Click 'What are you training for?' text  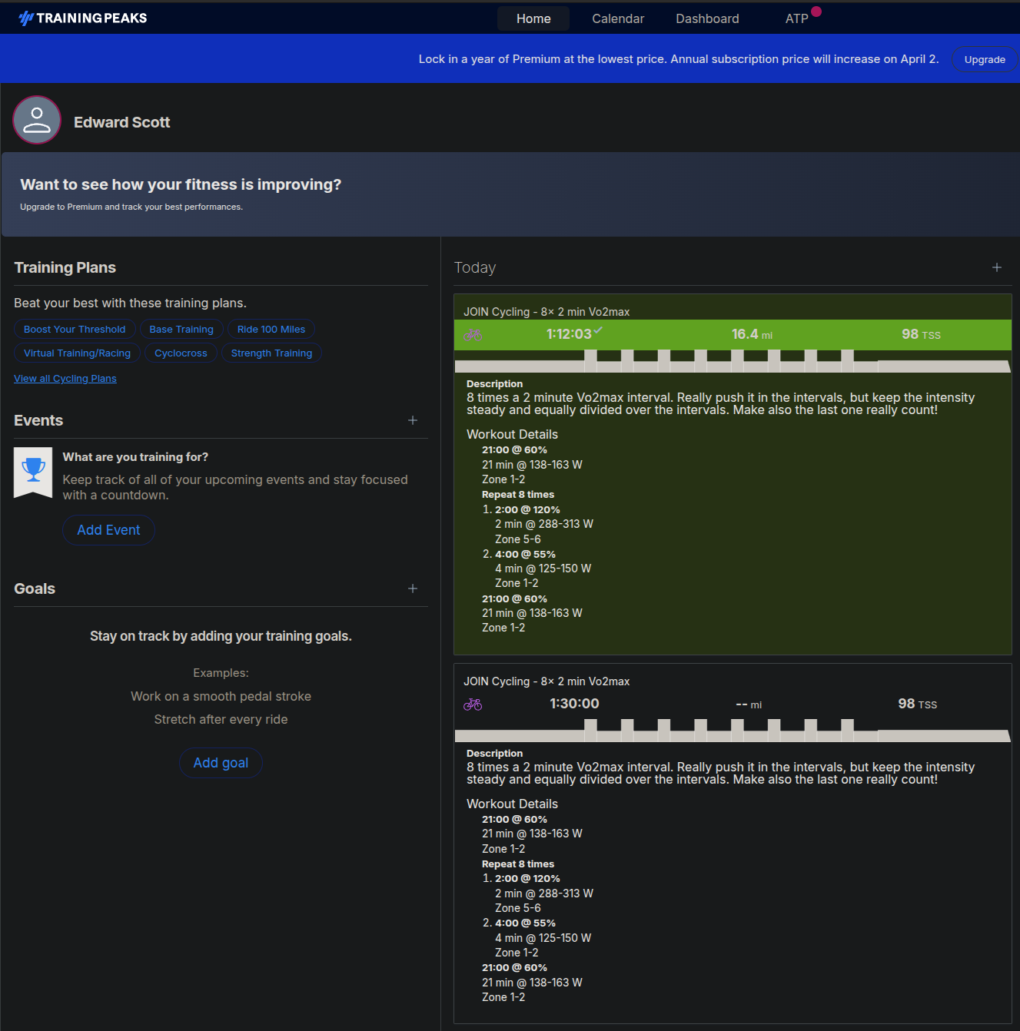(x=135, y=457)
